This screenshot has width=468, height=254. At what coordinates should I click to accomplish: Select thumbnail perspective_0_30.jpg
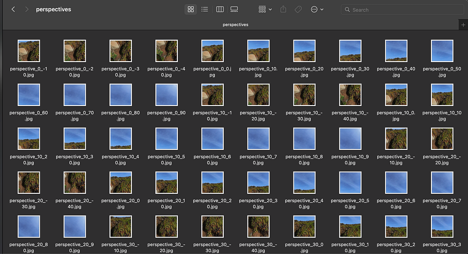click(x=350, y=51)
